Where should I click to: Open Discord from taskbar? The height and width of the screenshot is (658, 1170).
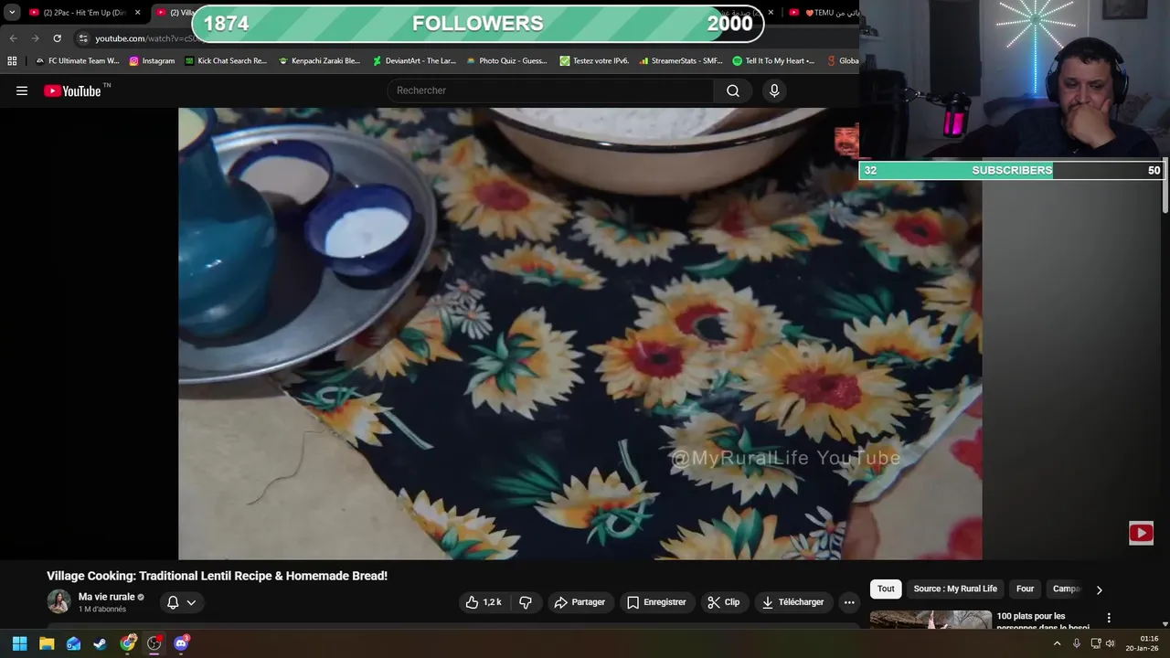(181, 643)
